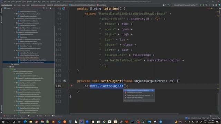221x124 pixels.
Task: Click the IntelliJ IDEA taskbar icon
Action: click(81, 122)
